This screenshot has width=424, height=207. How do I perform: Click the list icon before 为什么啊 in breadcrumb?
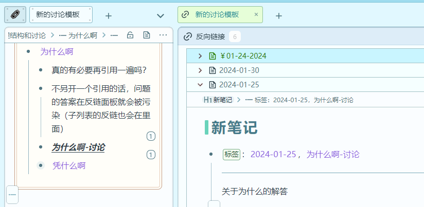click(x=62, y=35)
